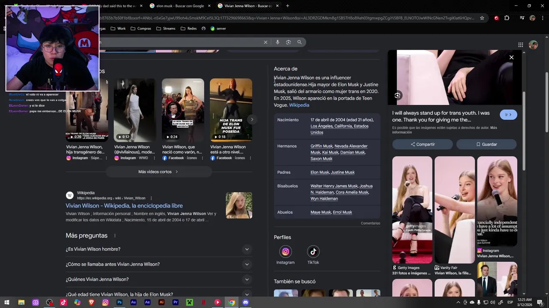
Task: Open Adobe Audition from the taskbar
Action: (133, 302)
